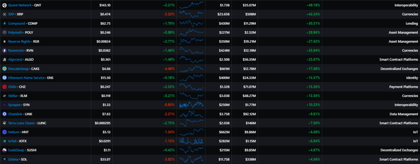Click the IoTeX logo icon
The width and height of the screenshot is (420, 164).
(4, 141)
